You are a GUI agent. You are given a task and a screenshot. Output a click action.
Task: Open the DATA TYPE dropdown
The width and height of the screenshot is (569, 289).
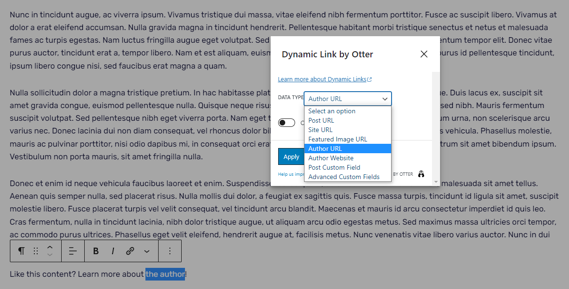pyautogui.click(x=348, y=99)
